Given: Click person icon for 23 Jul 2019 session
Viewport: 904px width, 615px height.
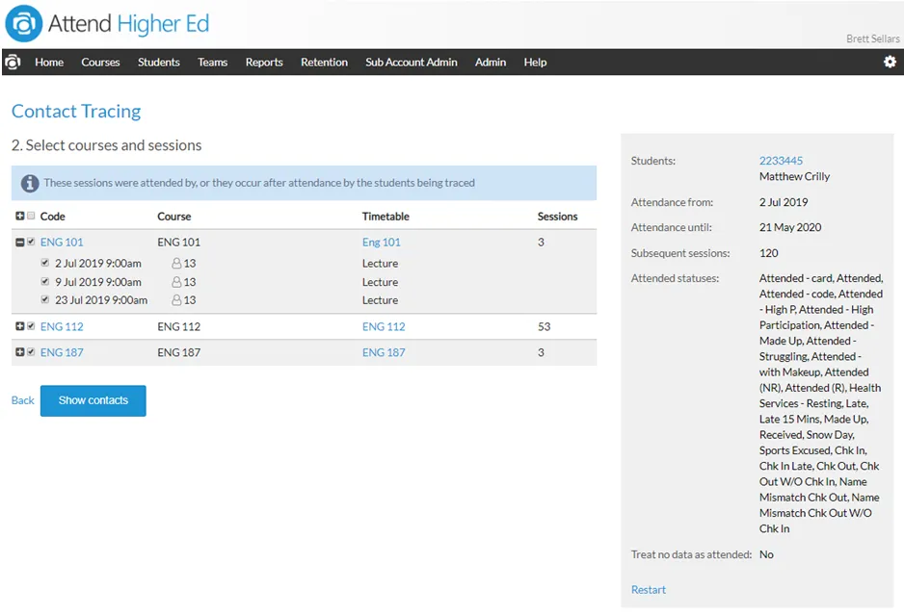Looking at the screenshot, I should point(176,300).
